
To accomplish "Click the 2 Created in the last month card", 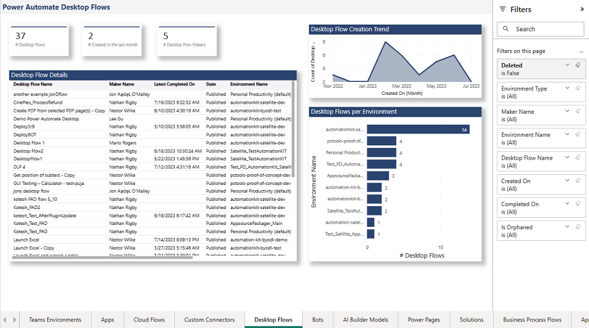I will click(112, 41).
